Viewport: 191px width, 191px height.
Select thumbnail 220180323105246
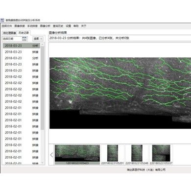(137, 155)
